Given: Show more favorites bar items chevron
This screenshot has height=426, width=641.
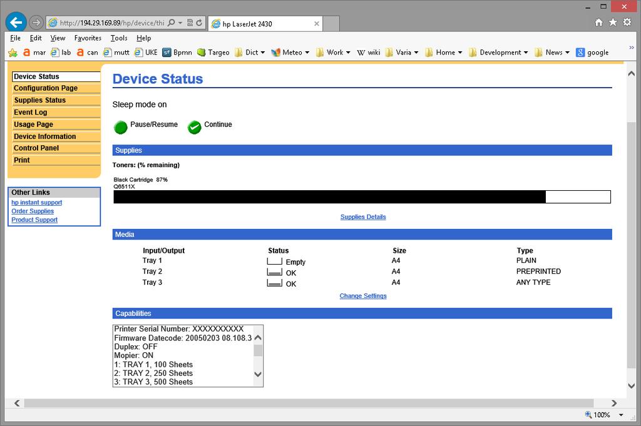Looking at the screenshot, I should click(x=632, y=48).
